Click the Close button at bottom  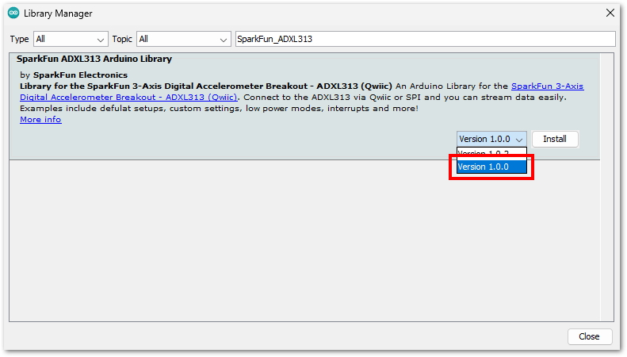click(590, 336)
